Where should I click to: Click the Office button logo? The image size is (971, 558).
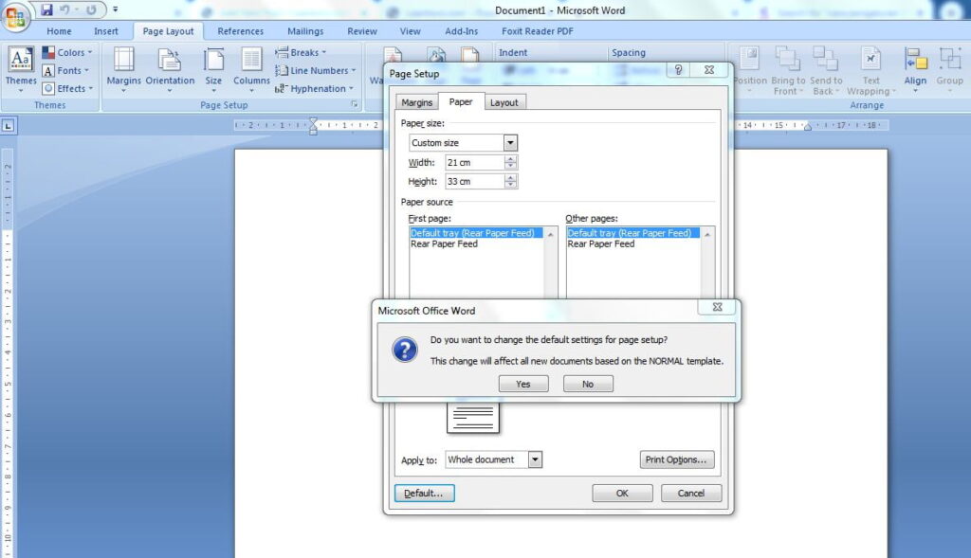tap(15, 17)
